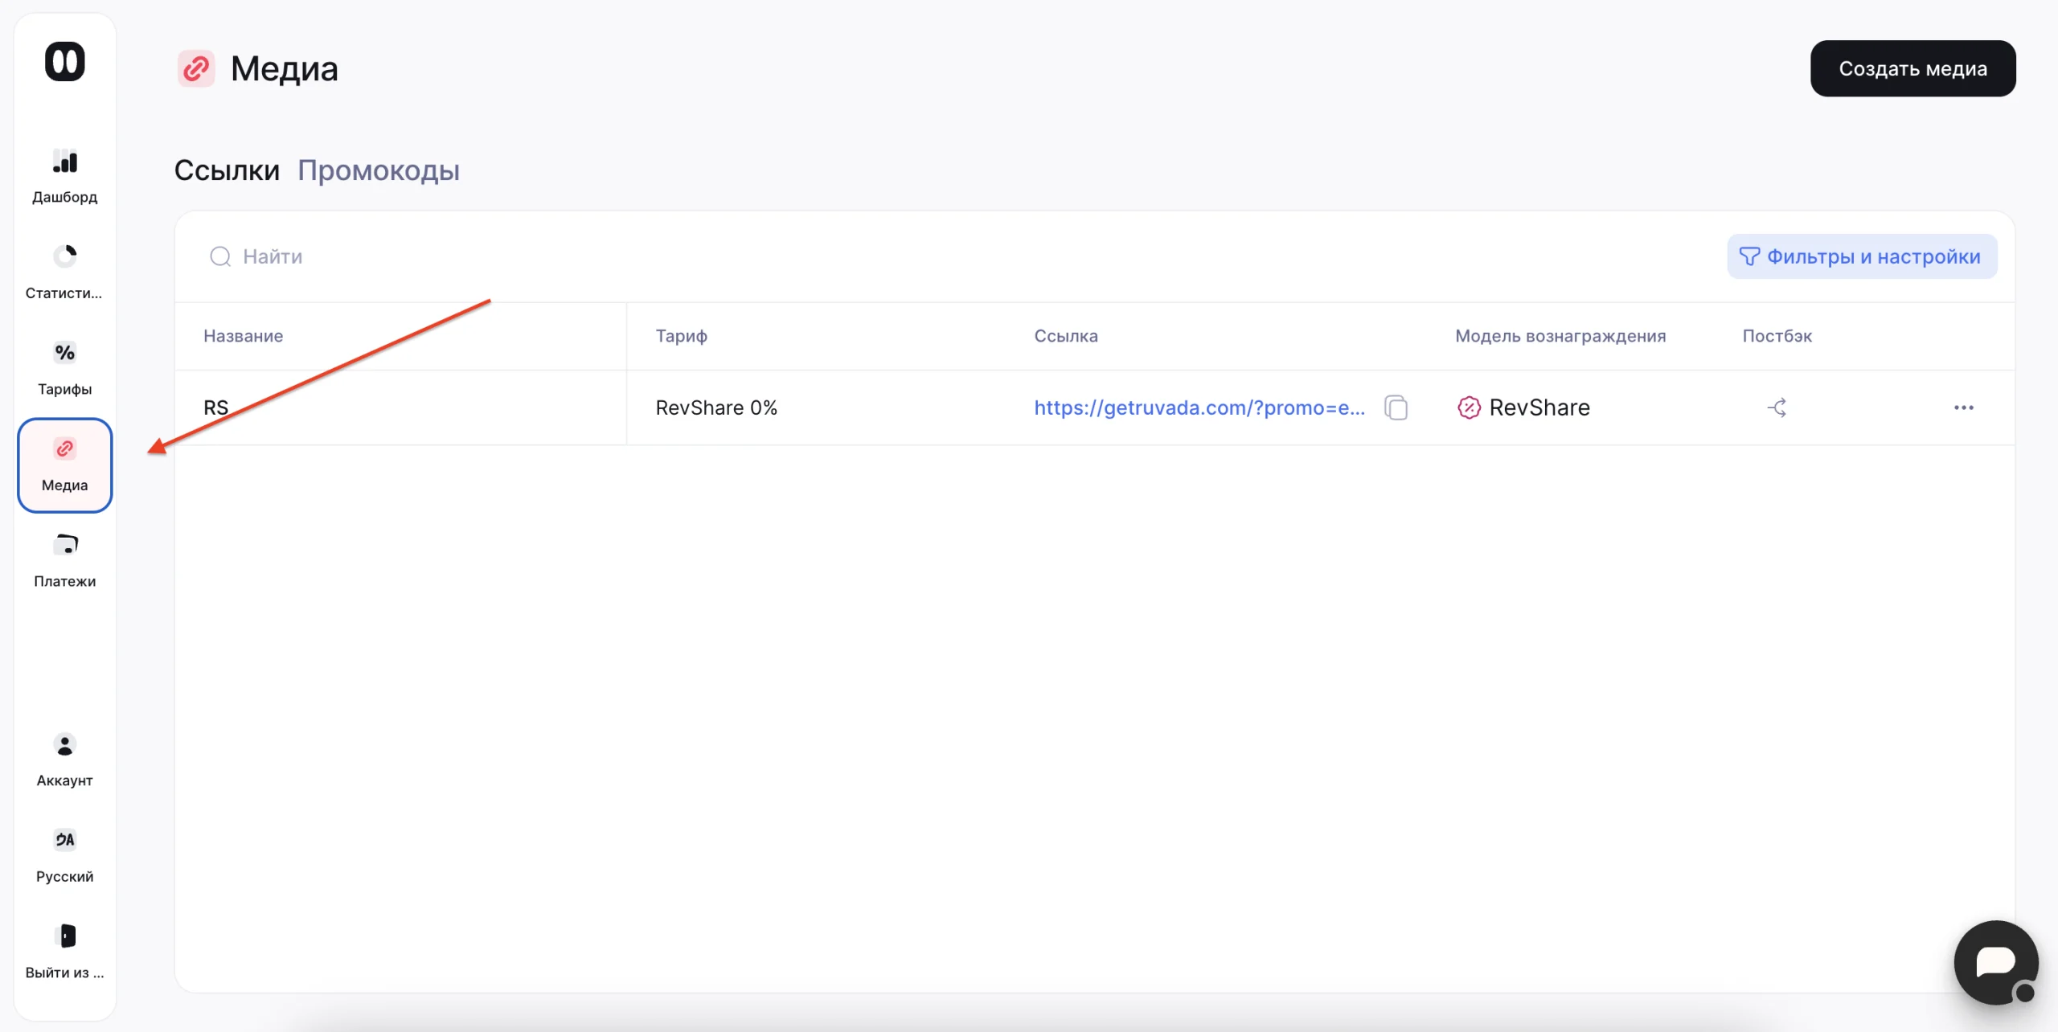Select the RS name cell

pyautogui.click(x=400, y=407)
